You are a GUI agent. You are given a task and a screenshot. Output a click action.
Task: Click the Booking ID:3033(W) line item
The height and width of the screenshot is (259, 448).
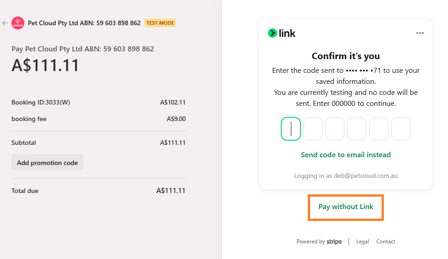(x=41, y=103)
